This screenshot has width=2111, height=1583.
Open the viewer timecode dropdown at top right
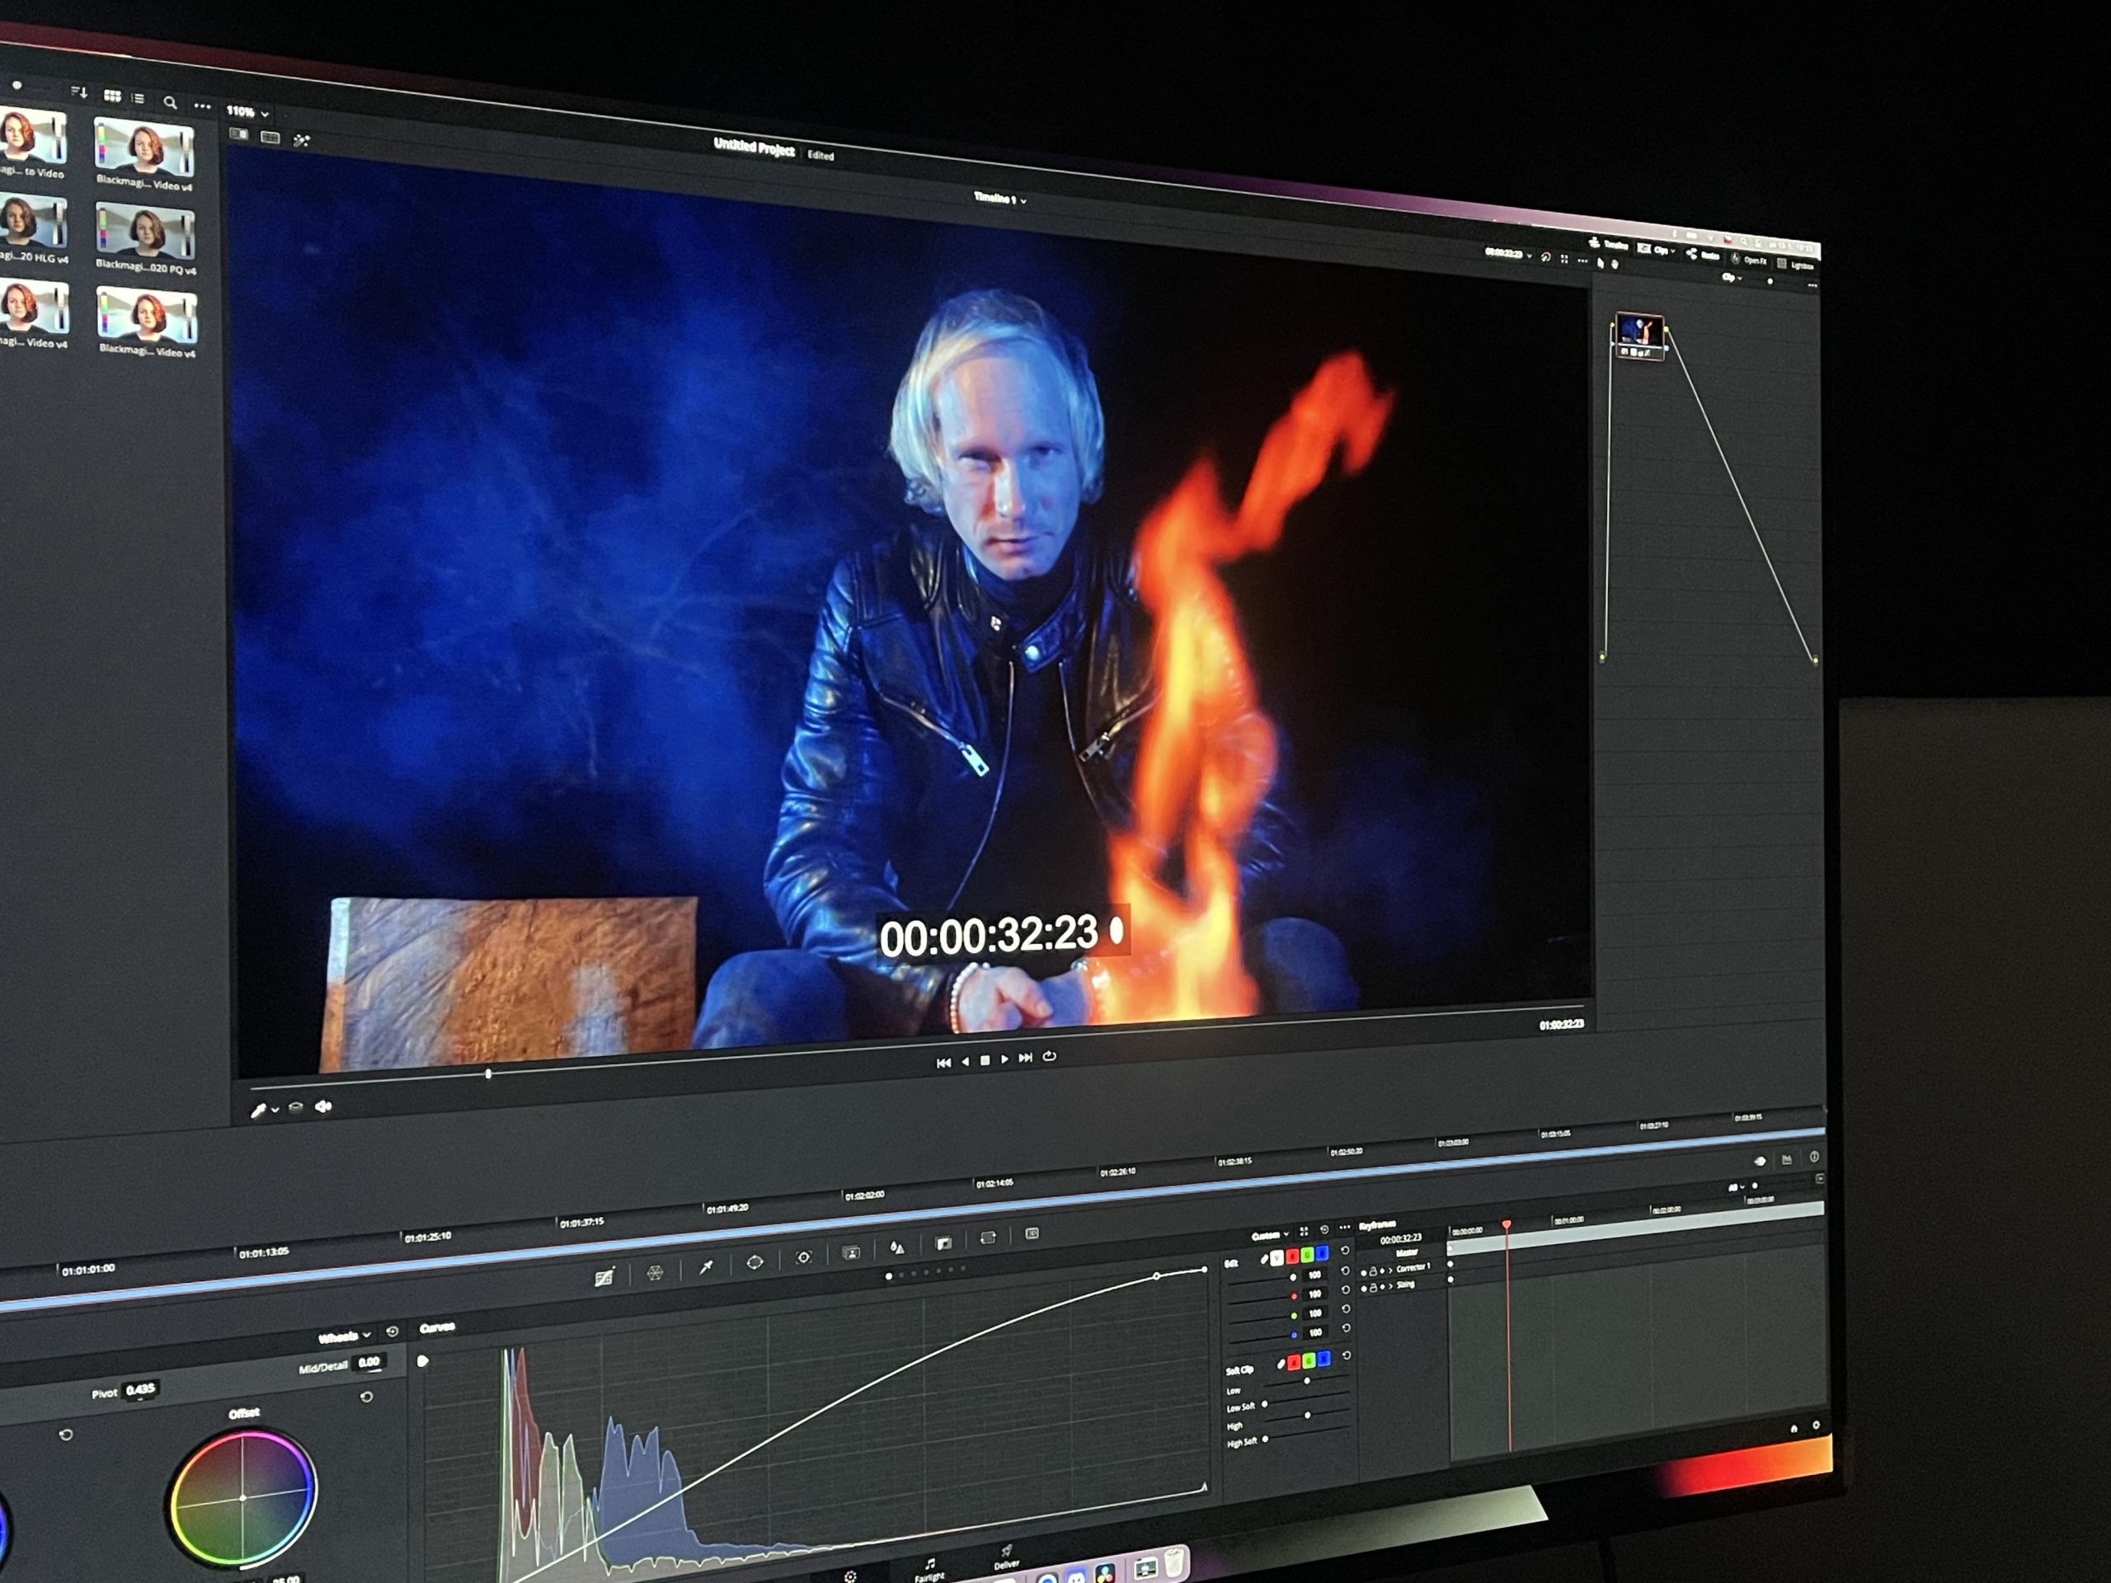[x=1508, y=254]
